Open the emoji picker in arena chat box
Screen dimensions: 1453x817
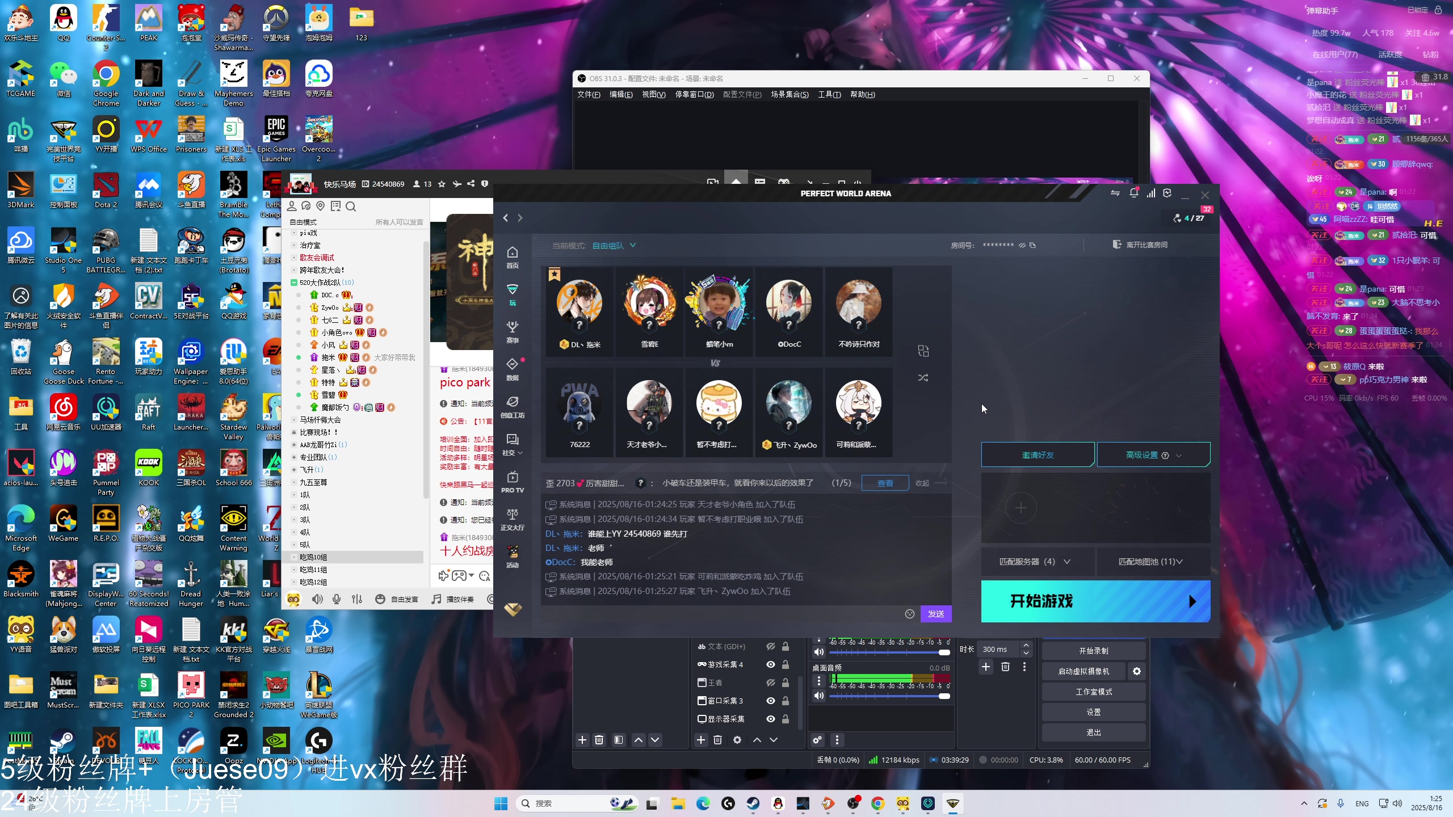point(909,614)
